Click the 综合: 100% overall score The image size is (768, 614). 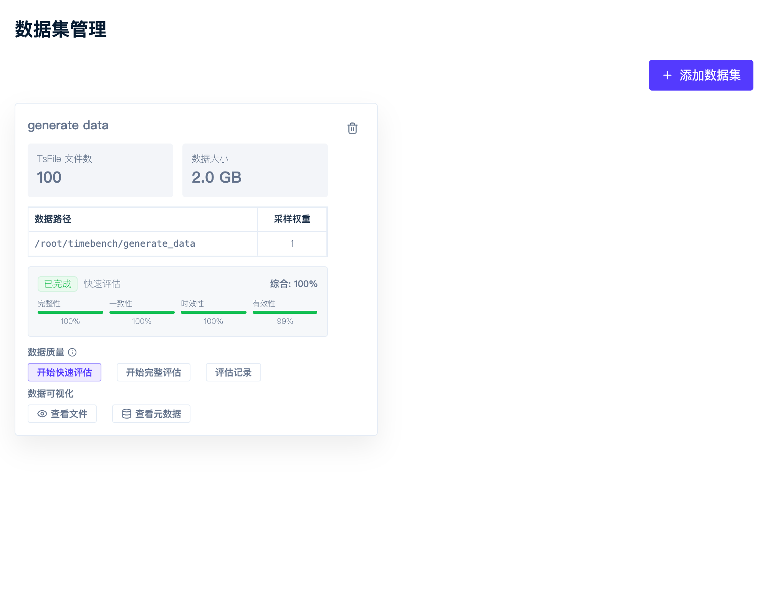coord(294,284)
